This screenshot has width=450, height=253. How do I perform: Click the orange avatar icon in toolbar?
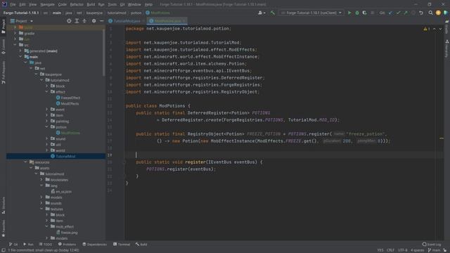(x=438, y=13)
